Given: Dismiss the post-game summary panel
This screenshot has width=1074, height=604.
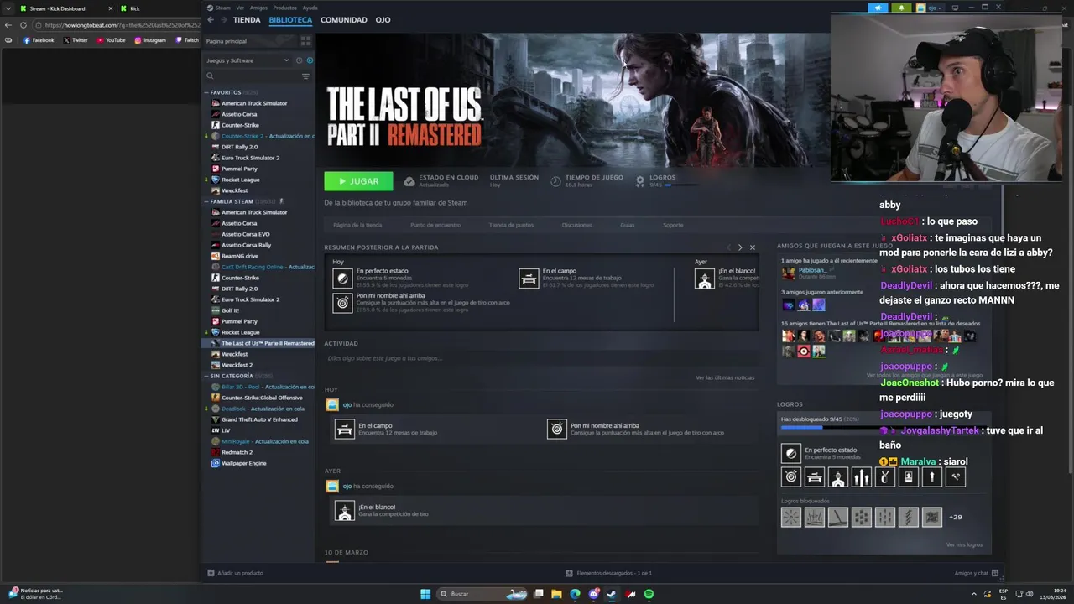Looking at the screenshot, I should point(752,247).
